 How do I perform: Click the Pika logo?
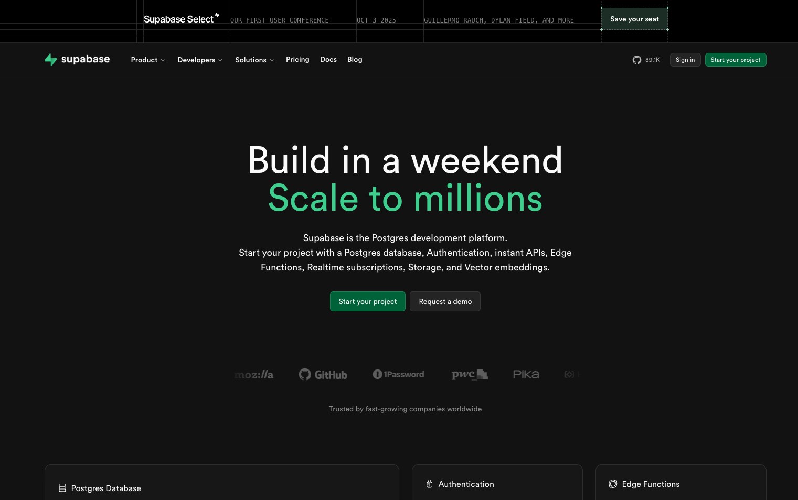click(526, 374)
